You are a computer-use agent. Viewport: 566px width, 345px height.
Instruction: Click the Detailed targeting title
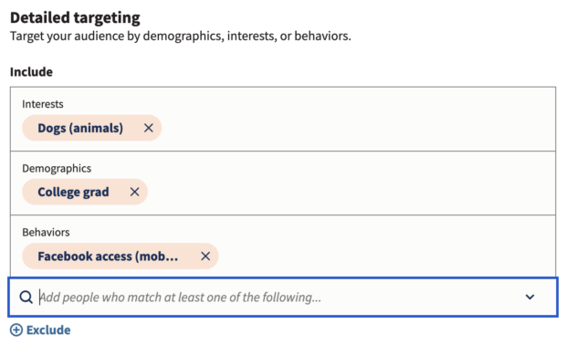(x=75, y=17)
